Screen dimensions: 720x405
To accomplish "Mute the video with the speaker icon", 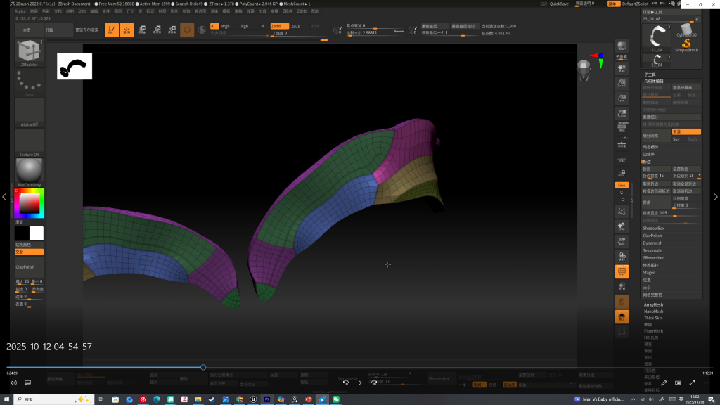I will [x=13, y=382].
